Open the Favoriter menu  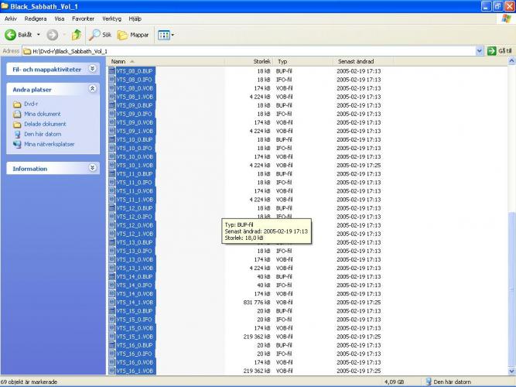click(83, 18)
